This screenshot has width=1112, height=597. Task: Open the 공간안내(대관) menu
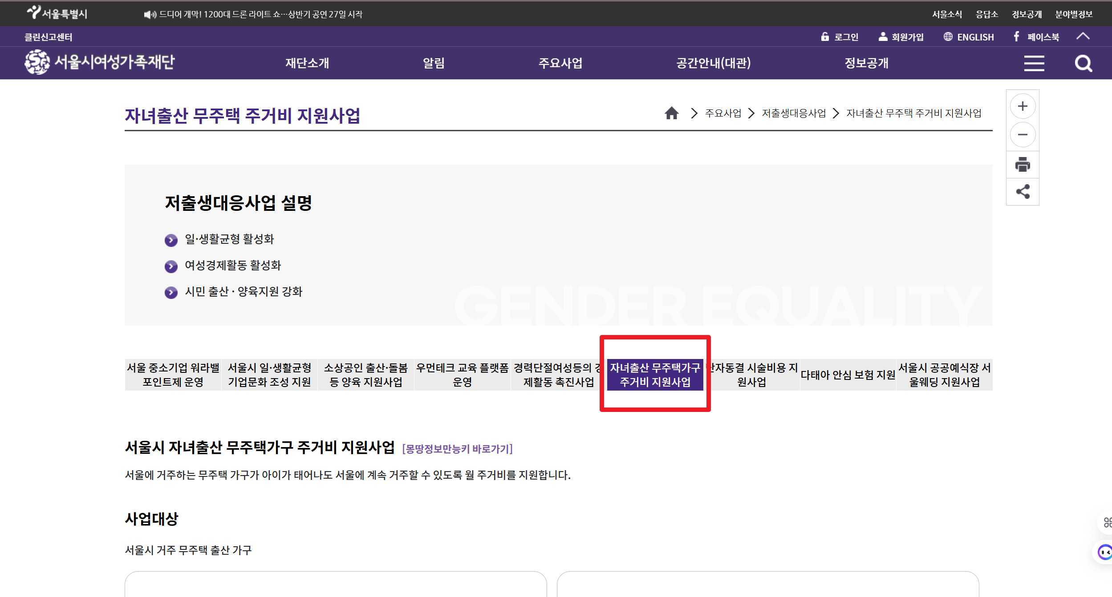713,63
